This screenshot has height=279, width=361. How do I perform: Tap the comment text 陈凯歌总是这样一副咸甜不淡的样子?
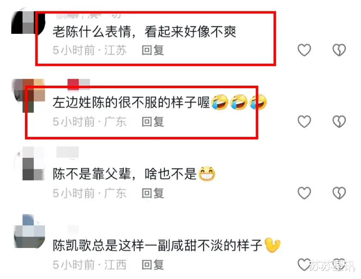click(158, 245)
